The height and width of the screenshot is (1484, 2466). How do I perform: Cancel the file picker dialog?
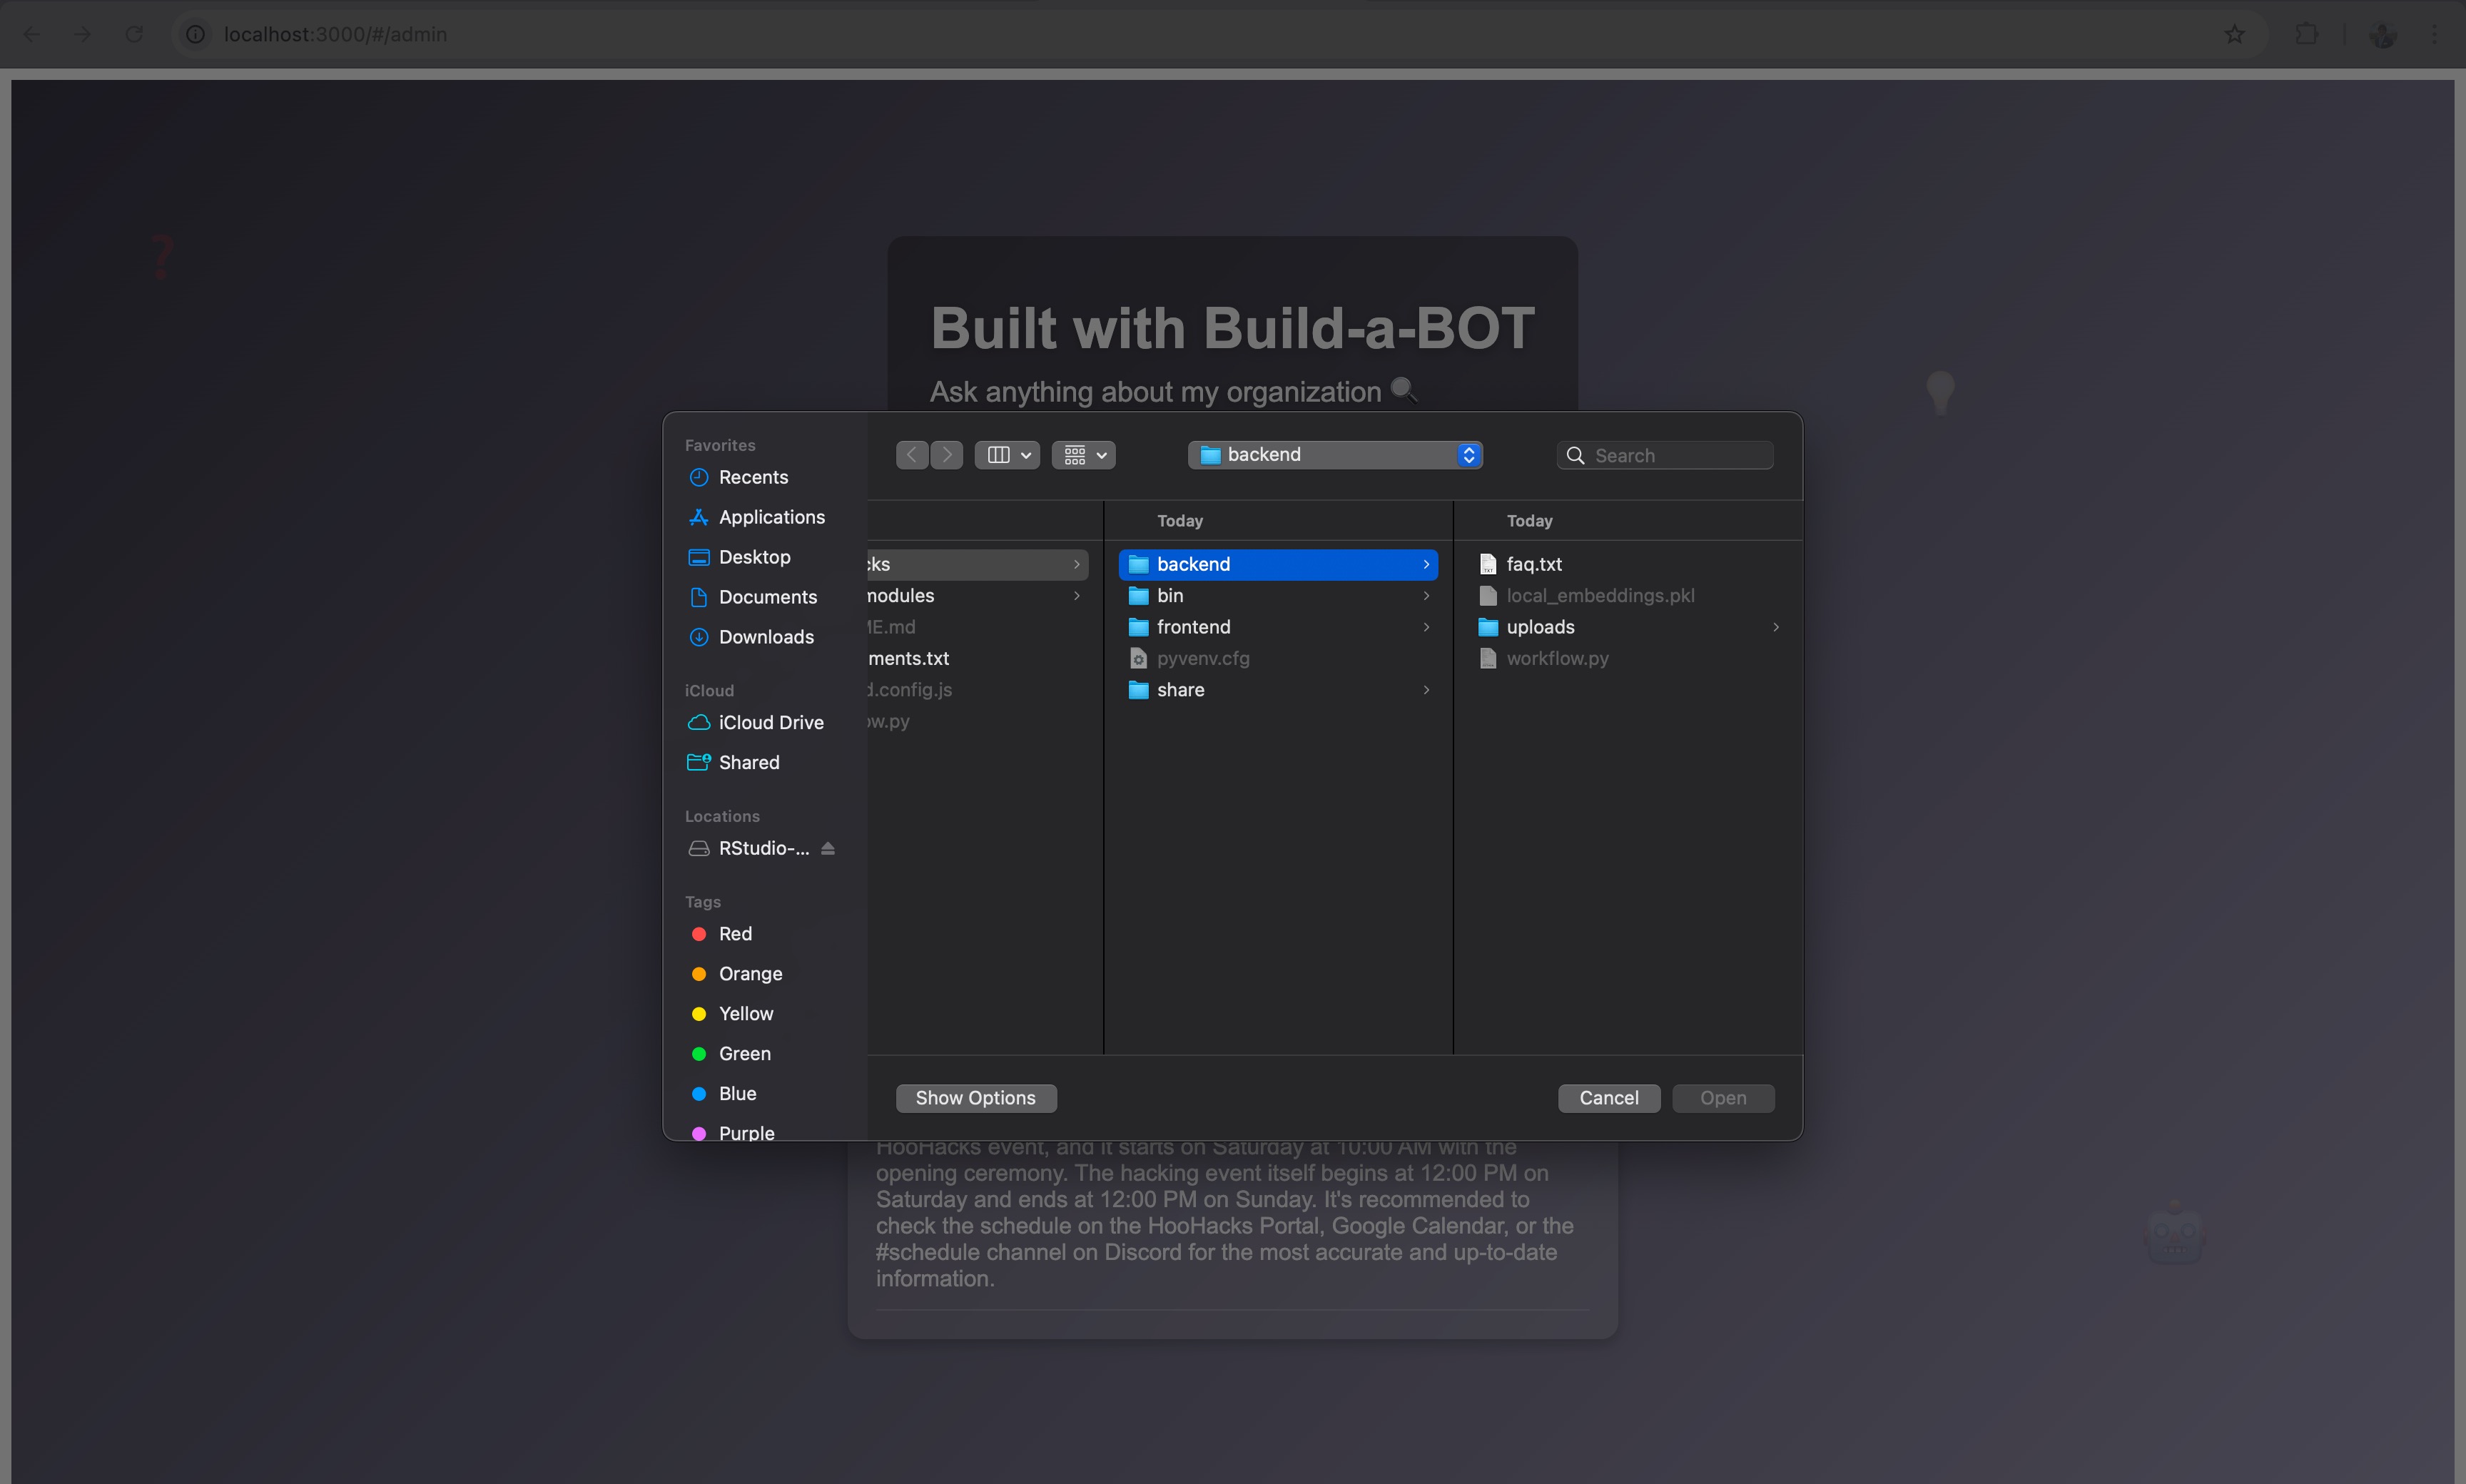tap(1608, 1098)
